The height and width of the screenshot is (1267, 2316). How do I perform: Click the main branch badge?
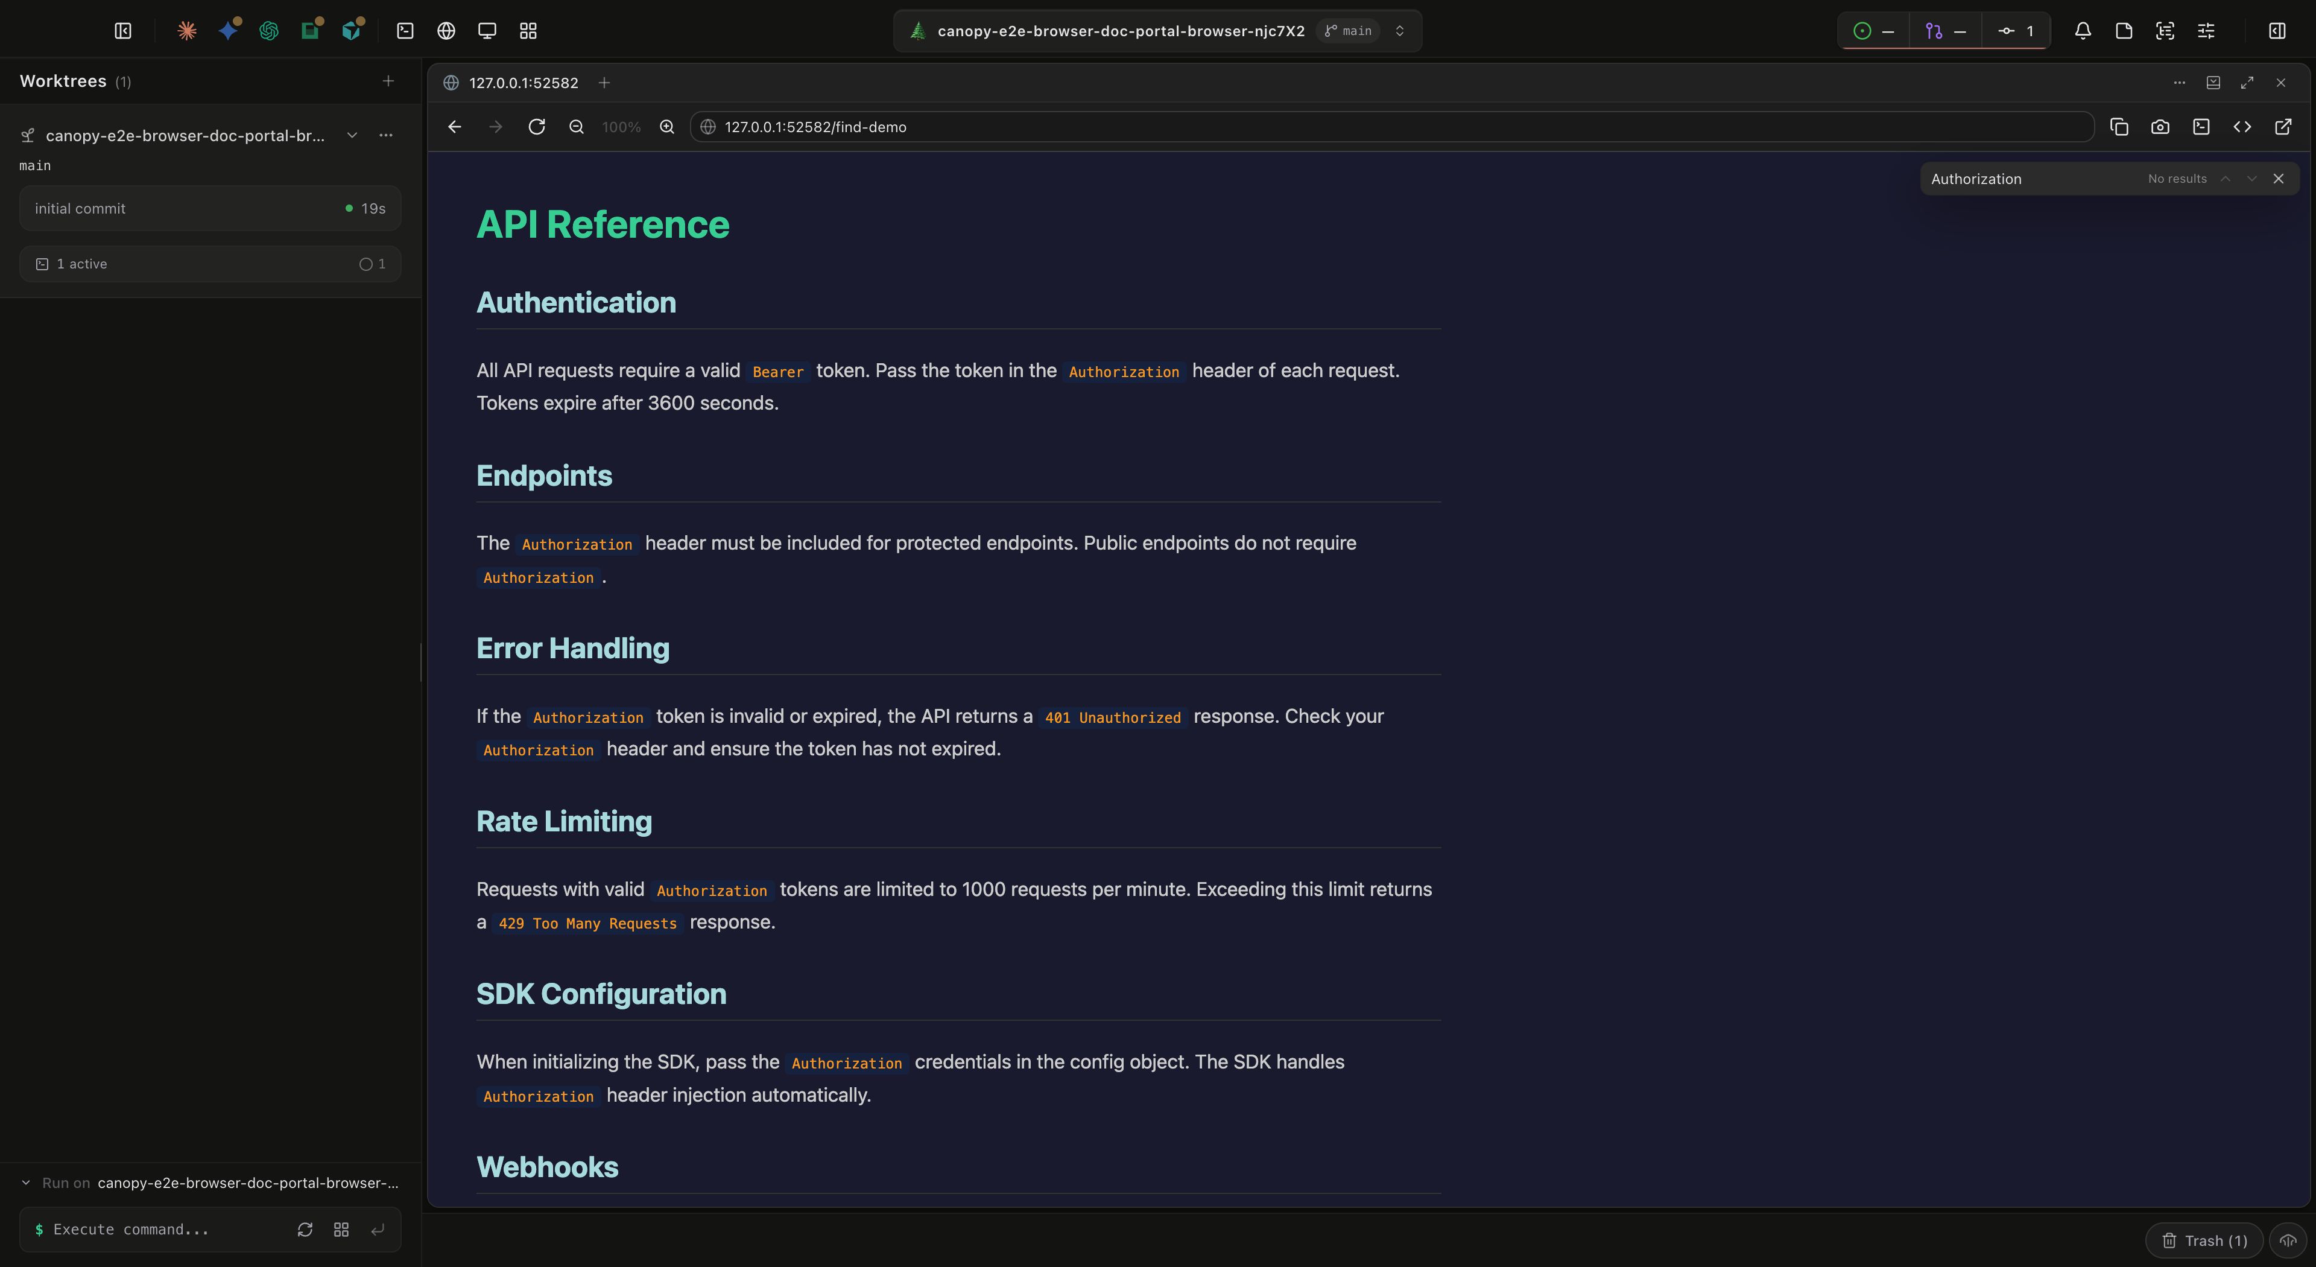click(x=1348, y=31)
